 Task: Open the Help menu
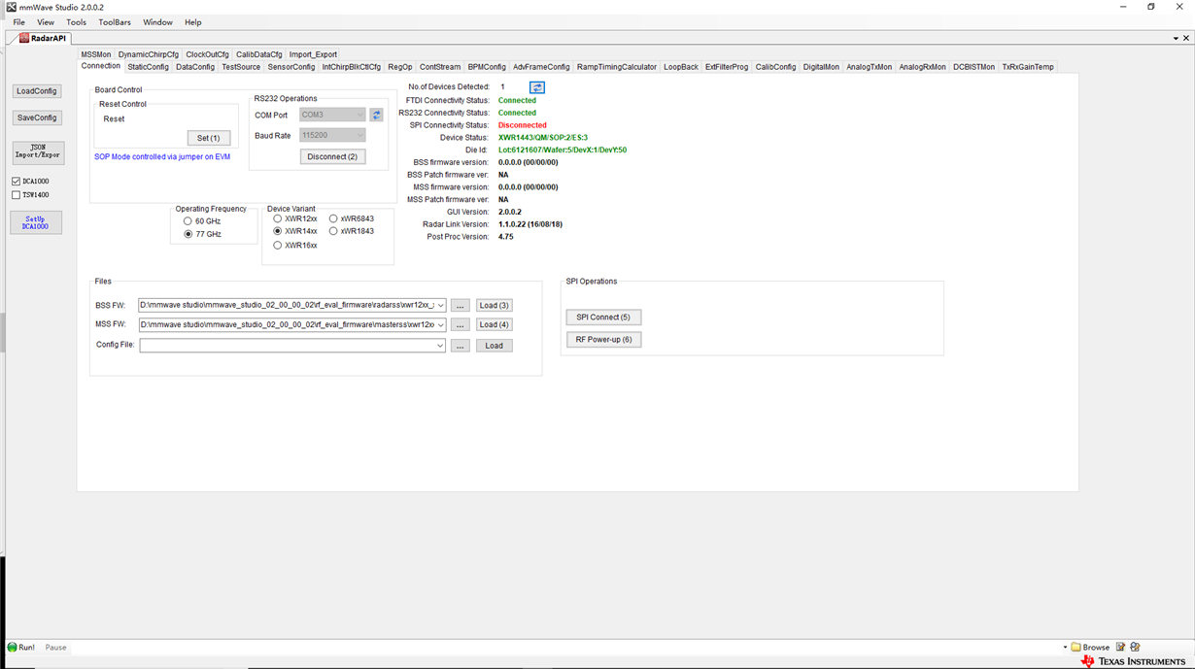coord(193,22)
